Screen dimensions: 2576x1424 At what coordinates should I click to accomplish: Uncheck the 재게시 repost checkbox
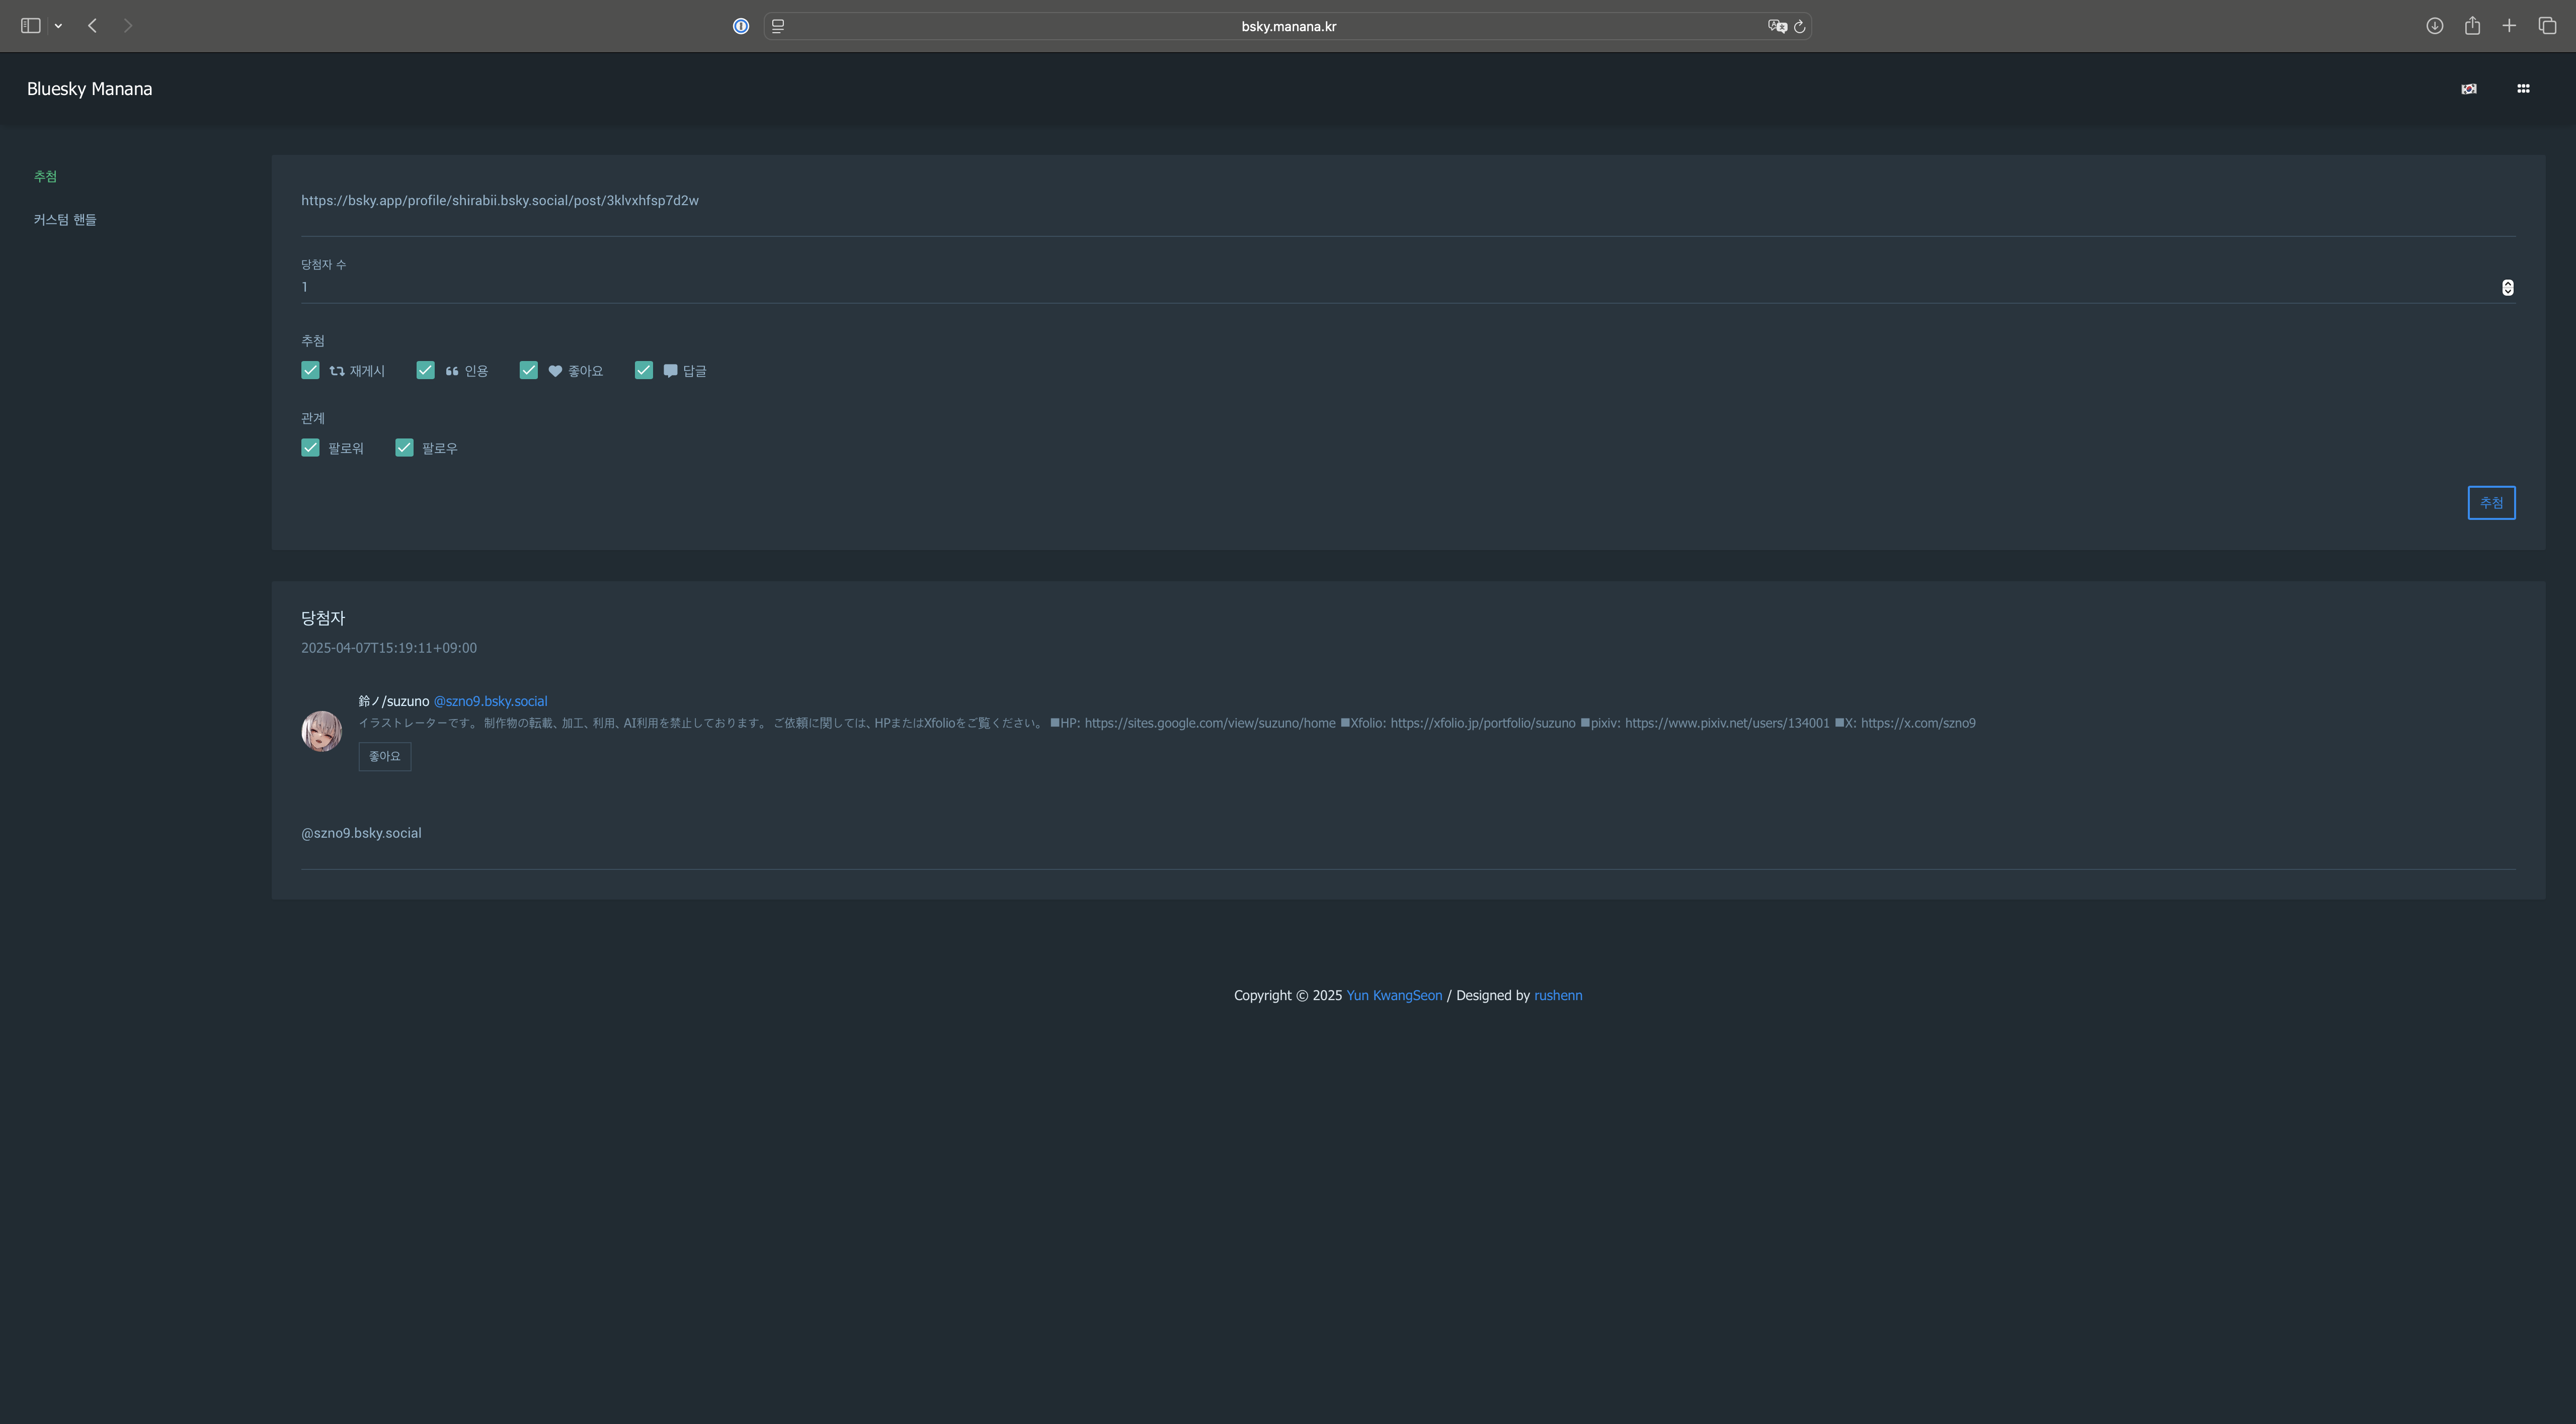pyautogui.click(x=310, y=371)
